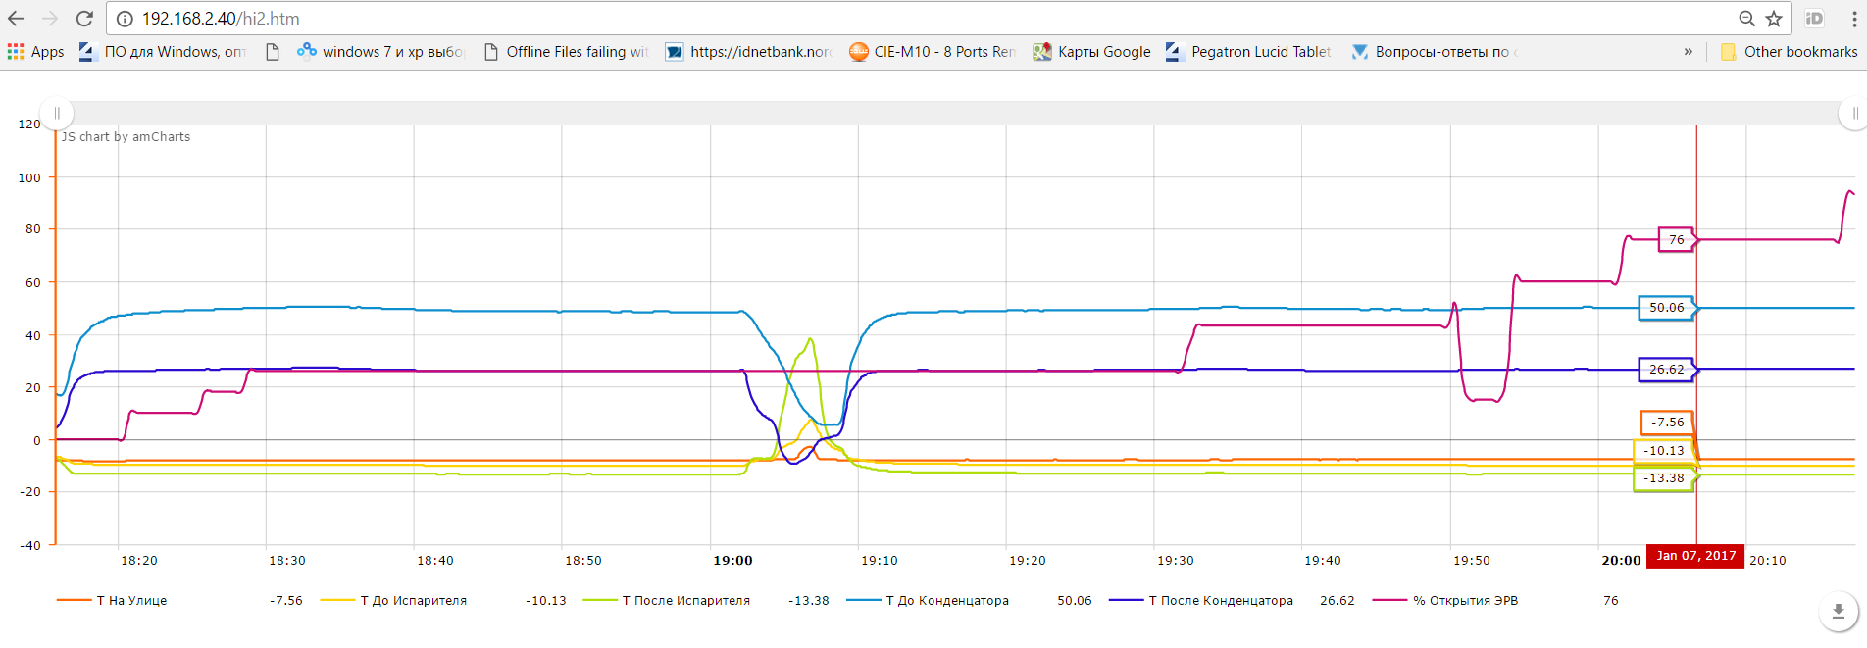
Task: Click the iD extension icon
Action: [x=1814, y=19]
